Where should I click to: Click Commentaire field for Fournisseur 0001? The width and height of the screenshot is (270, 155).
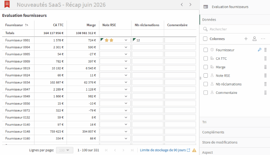180,40
